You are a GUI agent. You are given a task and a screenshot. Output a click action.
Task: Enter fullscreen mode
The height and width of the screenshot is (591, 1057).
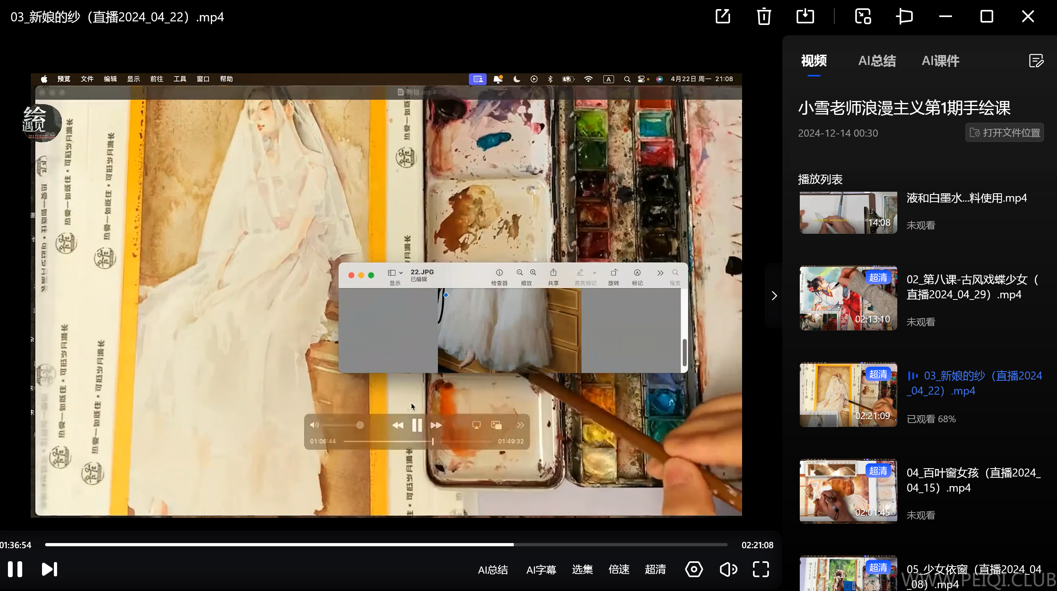[x=761, y=569]
